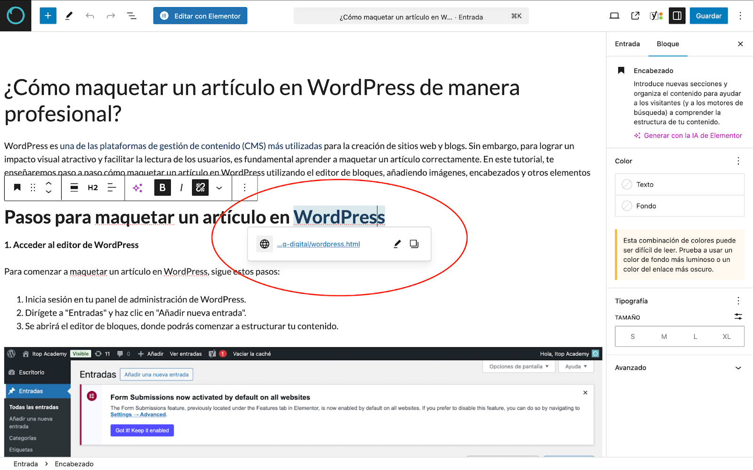Click Entrada in the bottom breadcrumb
This screenshot has height=470, width=753.
tap(26, 464)
